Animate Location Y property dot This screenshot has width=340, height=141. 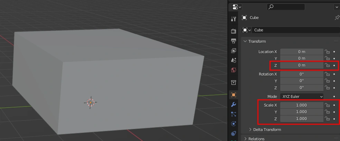pos(334,58)
